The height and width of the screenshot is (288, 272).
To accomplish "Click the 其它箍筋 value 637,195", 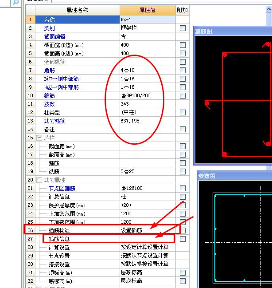I will [x=148, y=121].
